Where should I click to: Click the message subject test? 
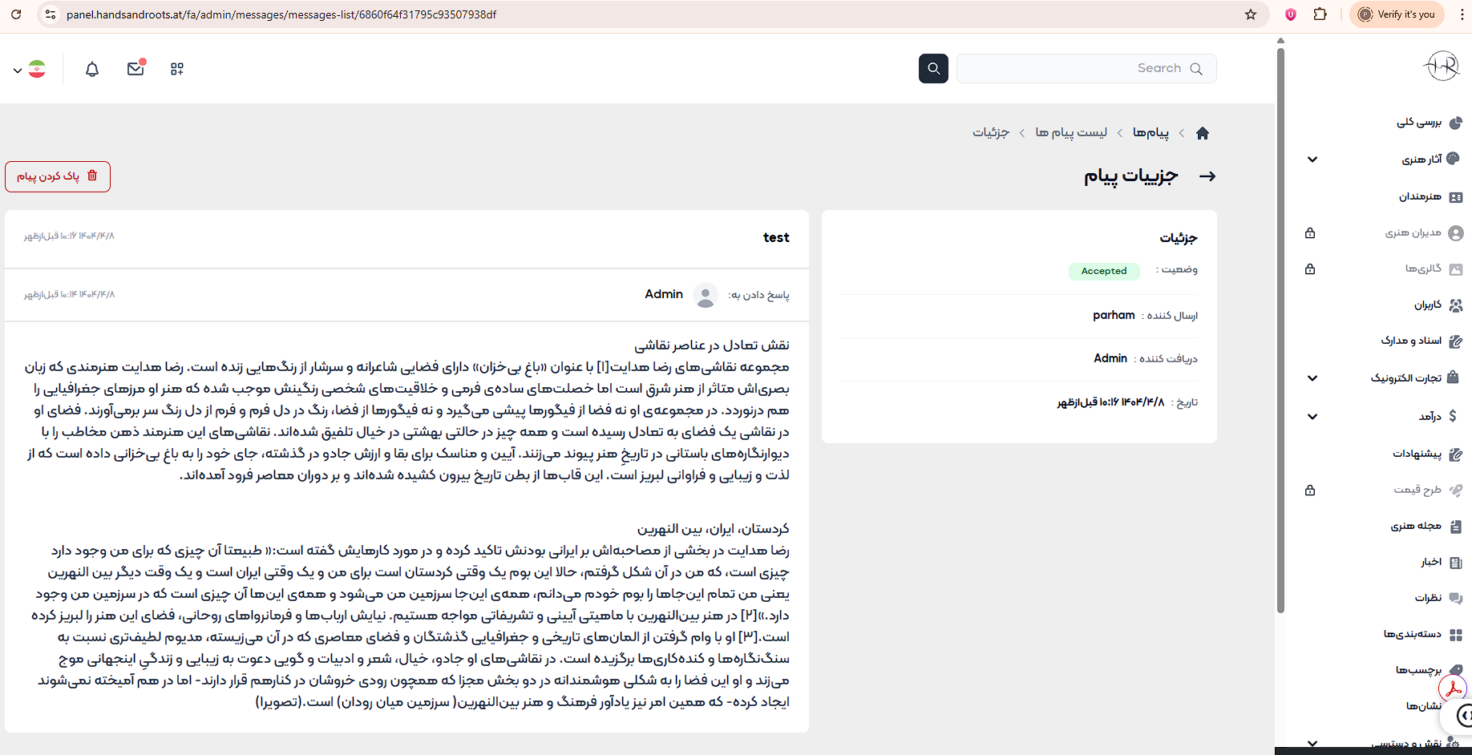point(776,237)
